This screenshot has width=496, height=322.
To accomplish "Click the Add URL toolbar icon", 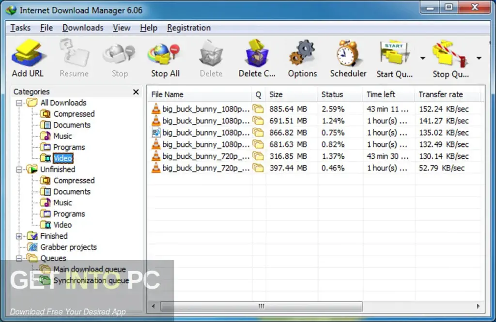I will 28,54.
